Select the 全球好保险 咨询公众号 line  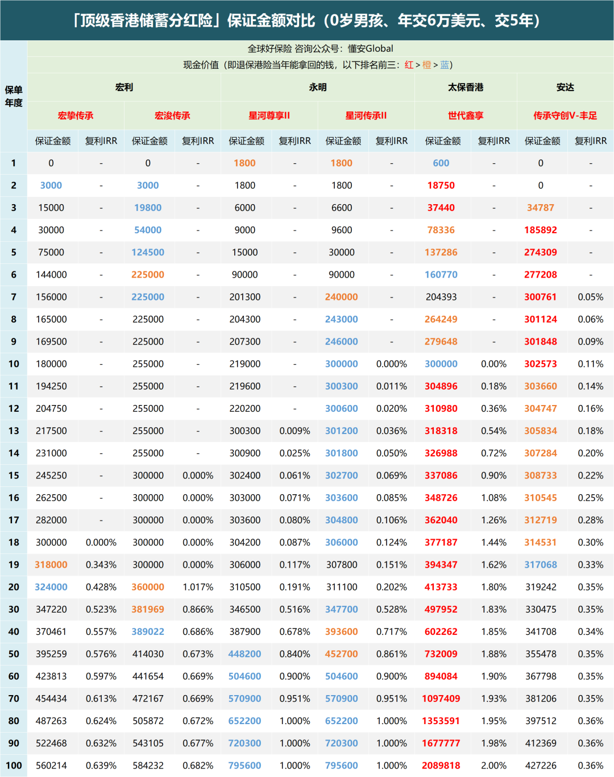320,49
